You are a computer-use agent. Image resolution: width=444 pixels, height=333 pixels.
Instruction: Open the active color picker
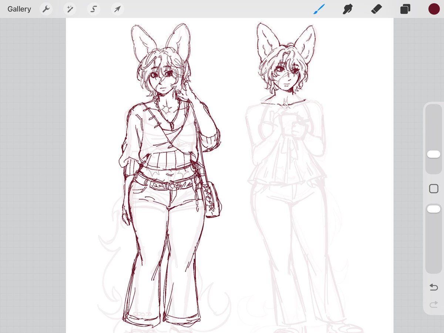point(433,9)
